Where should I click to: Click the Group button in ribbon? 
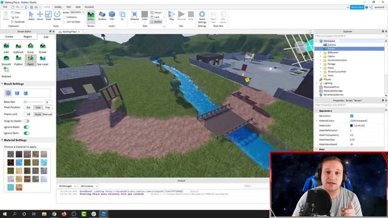tap(156, 12)
